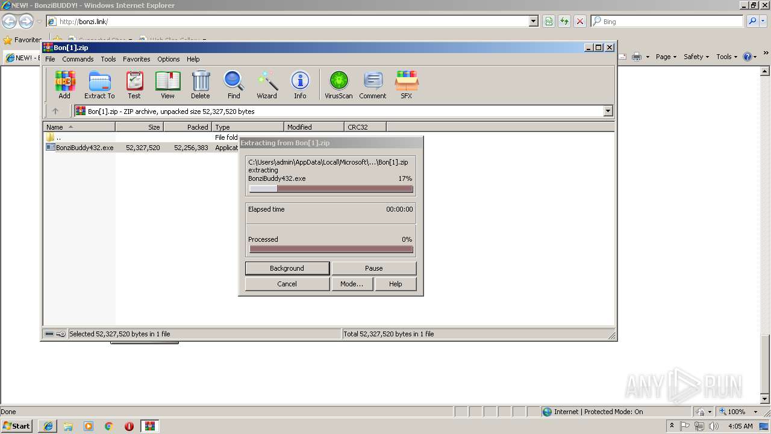This screenshot has width=771, height=434.
Task: Open WinRAR Help menu
Action: point(193,59)
